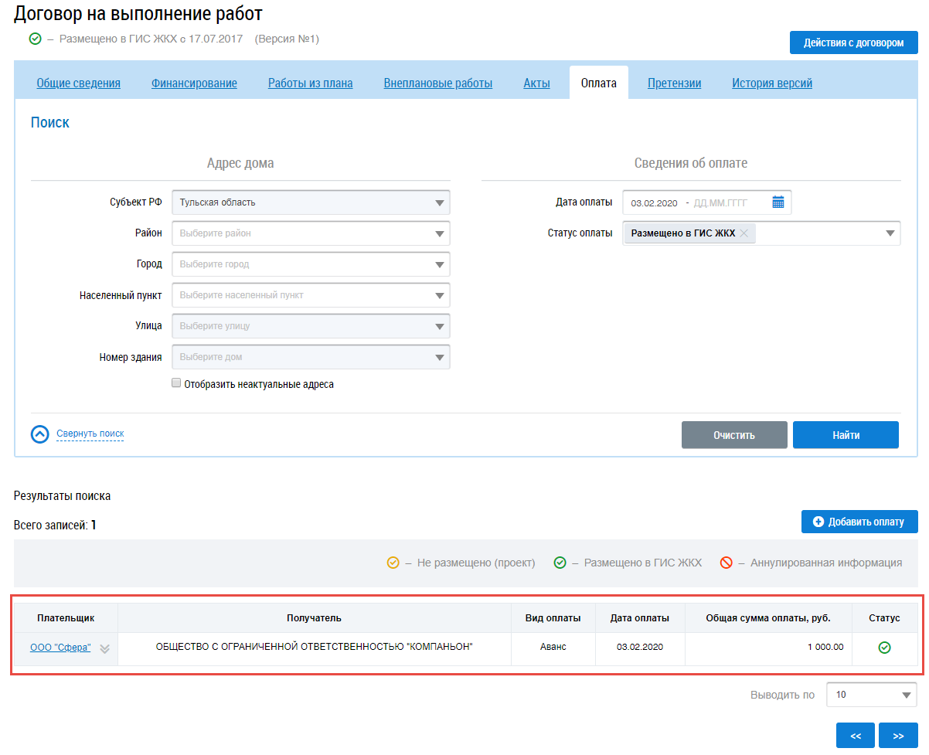Image resolution: width=929 pixels, height=755 pixels.
Task: Open the ООО "Сфера" payer link
Action: (x=60, y=648)
